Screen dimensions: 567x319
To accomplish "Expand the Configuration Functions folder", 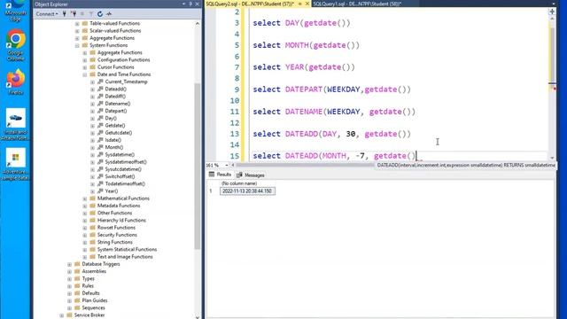I will coord(85,60).
